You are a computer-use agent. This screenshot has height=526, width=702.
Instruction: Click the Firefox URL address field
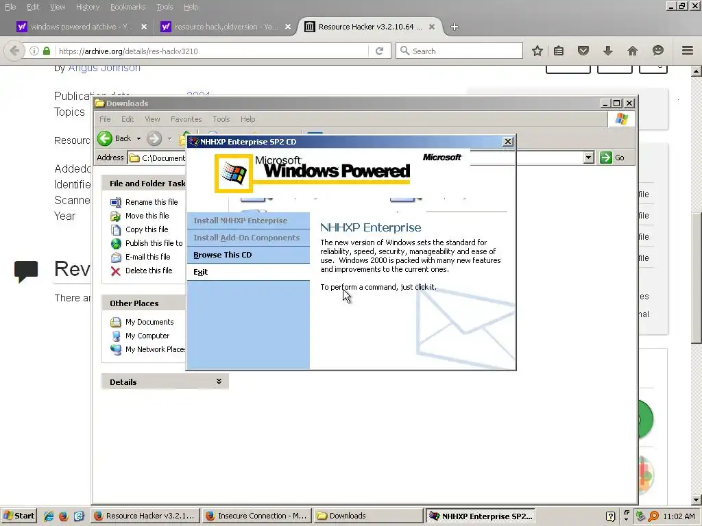[213, 51]
